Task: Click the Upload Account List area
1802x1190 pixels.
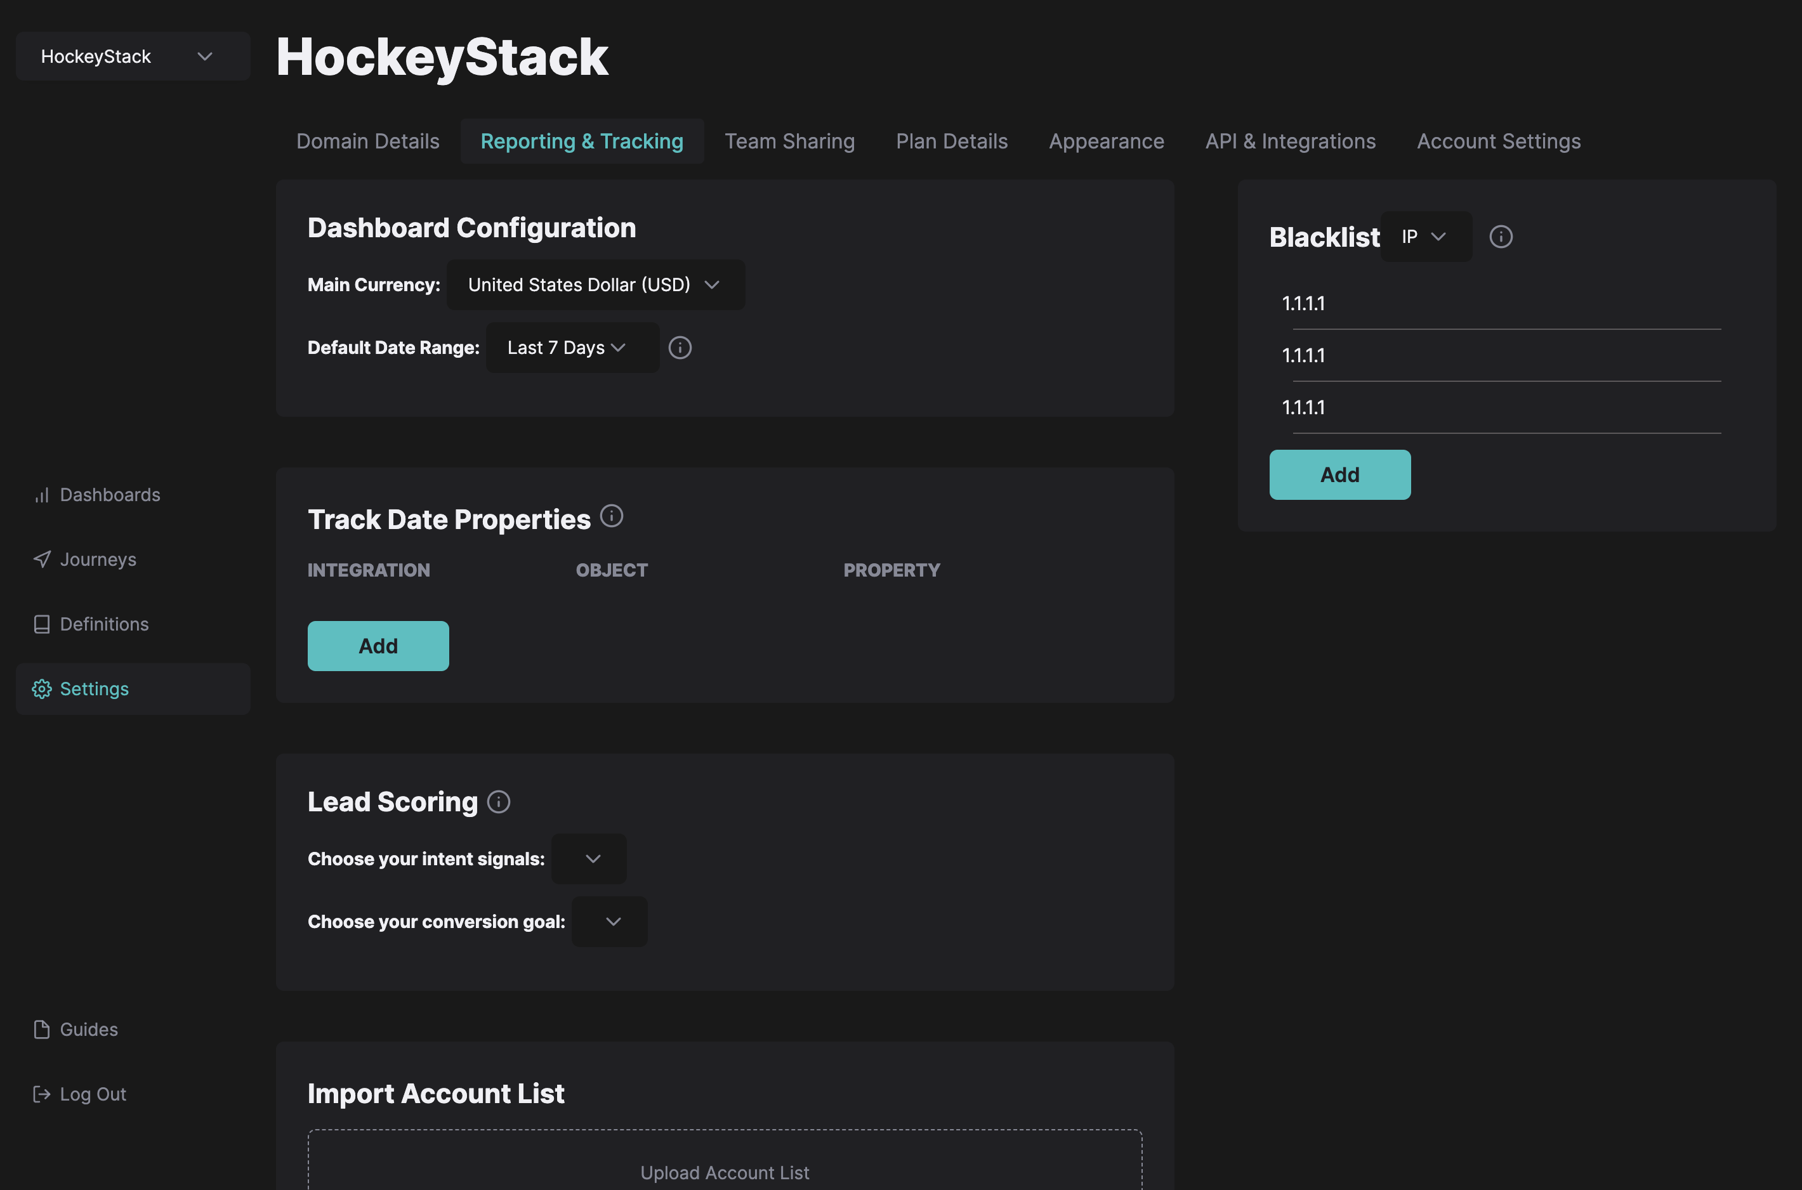Action: coord(725,1160)
